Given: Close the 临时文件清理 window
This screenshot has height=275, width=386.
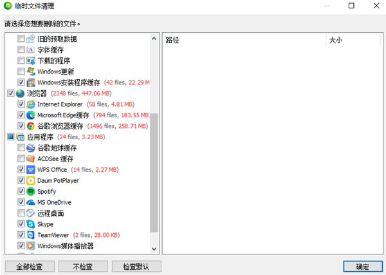Looking at the screenshot, I should click(x=376, y=6).
